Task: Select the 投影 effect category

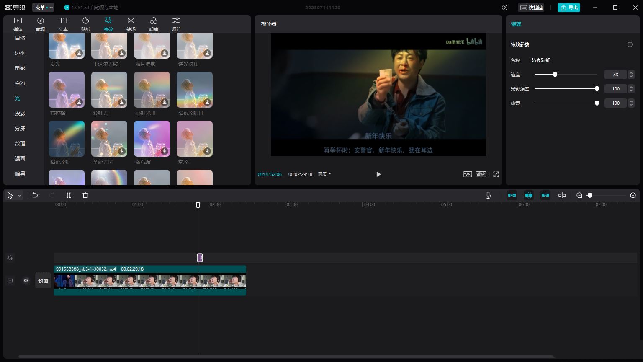Action: tap(20, 113)
